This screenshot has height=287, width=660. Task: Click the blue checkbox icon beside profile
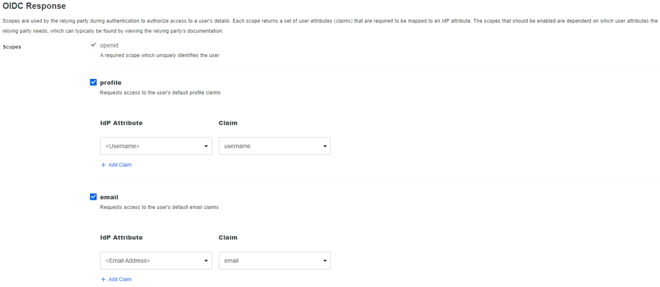[93, 82]
